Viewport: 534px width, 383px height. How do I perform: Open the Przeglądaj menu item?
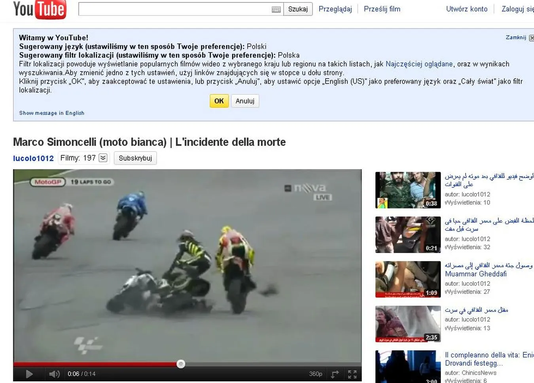[335, 9]
